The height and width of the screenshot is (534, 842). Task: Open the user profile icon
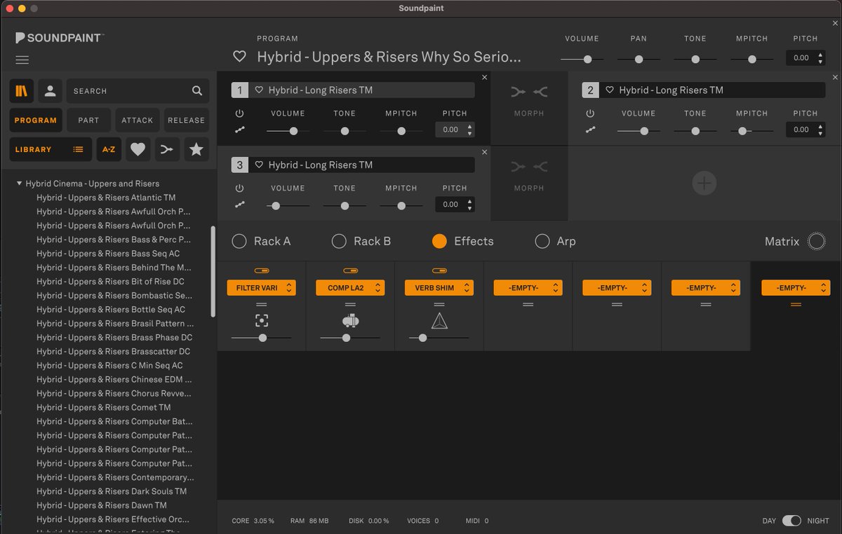50,90
